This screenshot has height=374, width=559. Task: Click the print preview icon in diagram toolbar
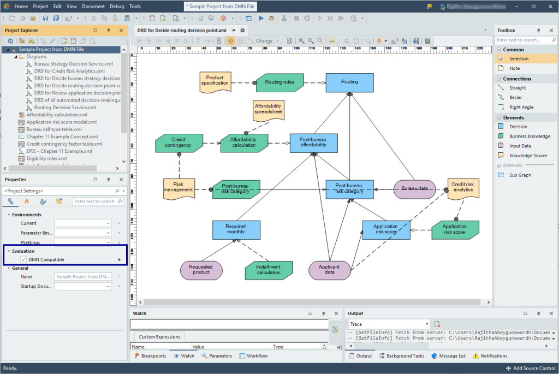tap(290, 40)
